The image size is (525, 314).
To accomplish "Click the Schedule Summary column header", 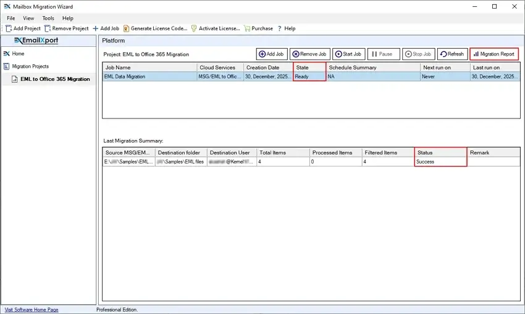I will 373,67.
